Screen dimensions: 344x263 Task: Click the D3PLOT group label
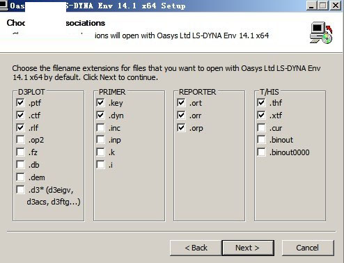pos(31,92)
